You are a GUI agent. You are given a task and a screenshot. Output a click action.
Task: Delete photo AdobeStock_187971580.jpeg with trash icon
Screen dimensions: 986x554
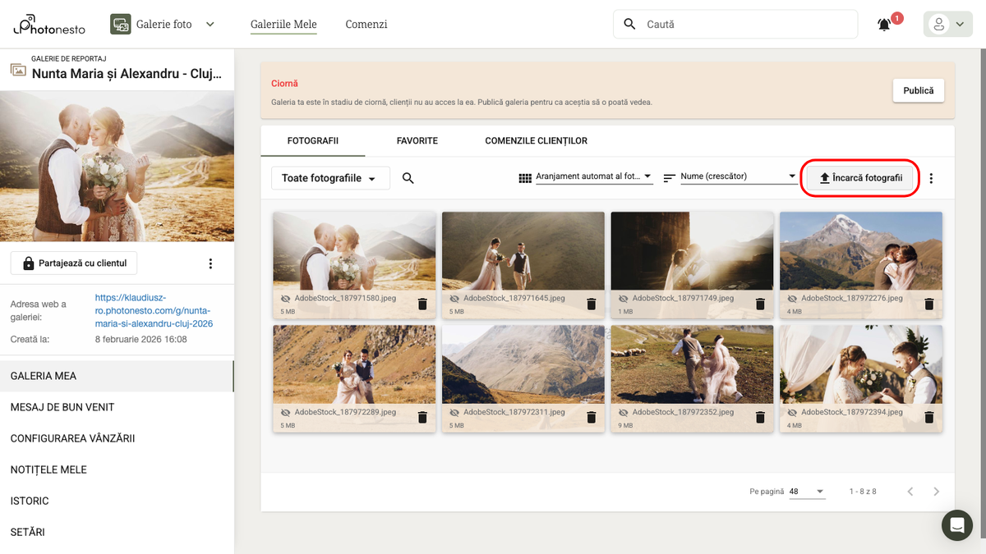422,304
